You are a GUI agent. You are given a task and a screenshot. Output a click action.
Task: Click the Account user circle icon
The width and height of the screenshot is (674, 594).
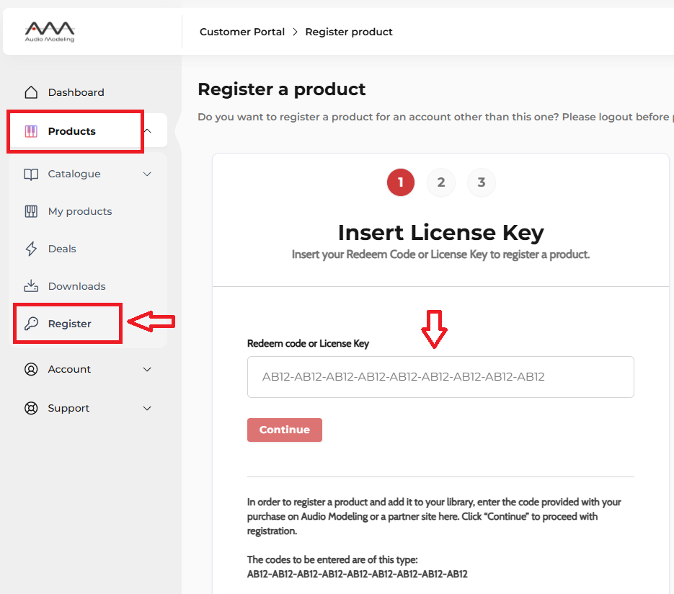(31, 369)
